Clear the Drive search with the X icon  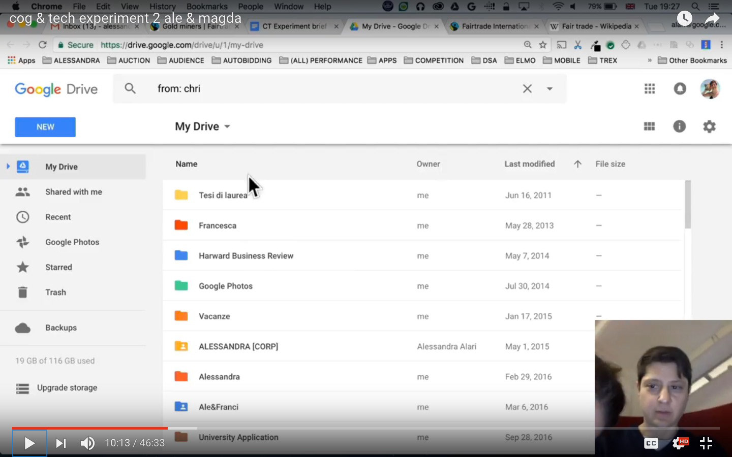point(527,88)
